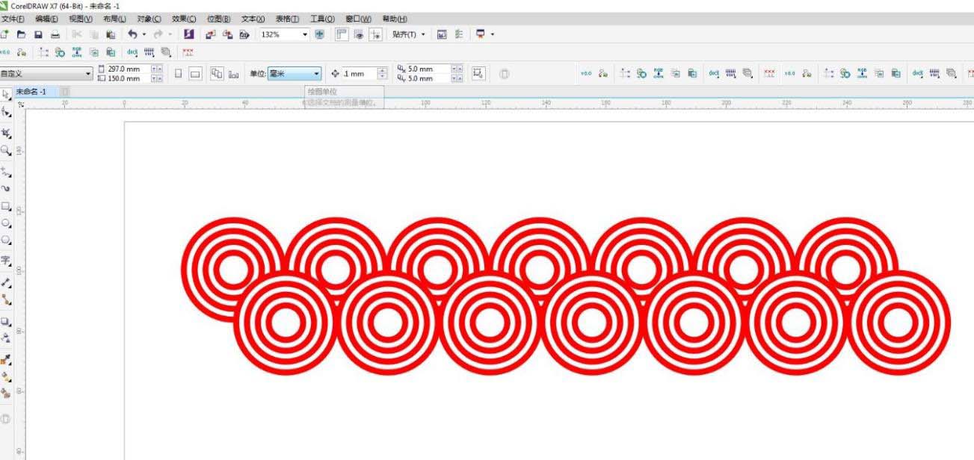Expand the Redo history dropdown arrow

[170, 34]
